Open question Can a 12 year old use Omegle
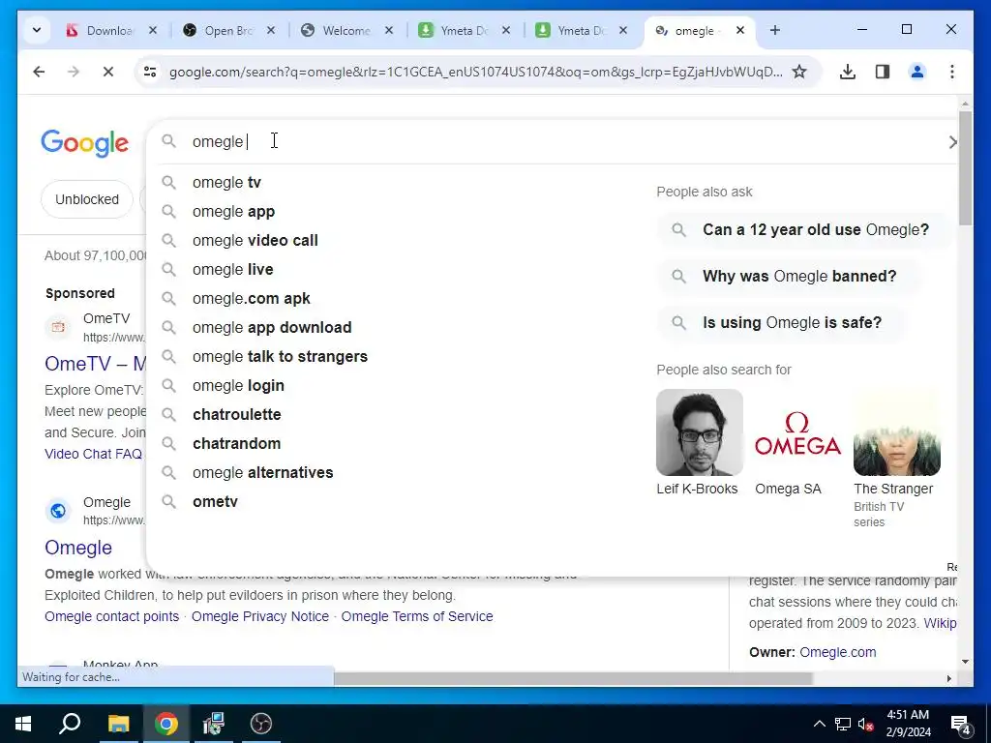The height and width of the screenshot is (743, 991). (803, 230)
